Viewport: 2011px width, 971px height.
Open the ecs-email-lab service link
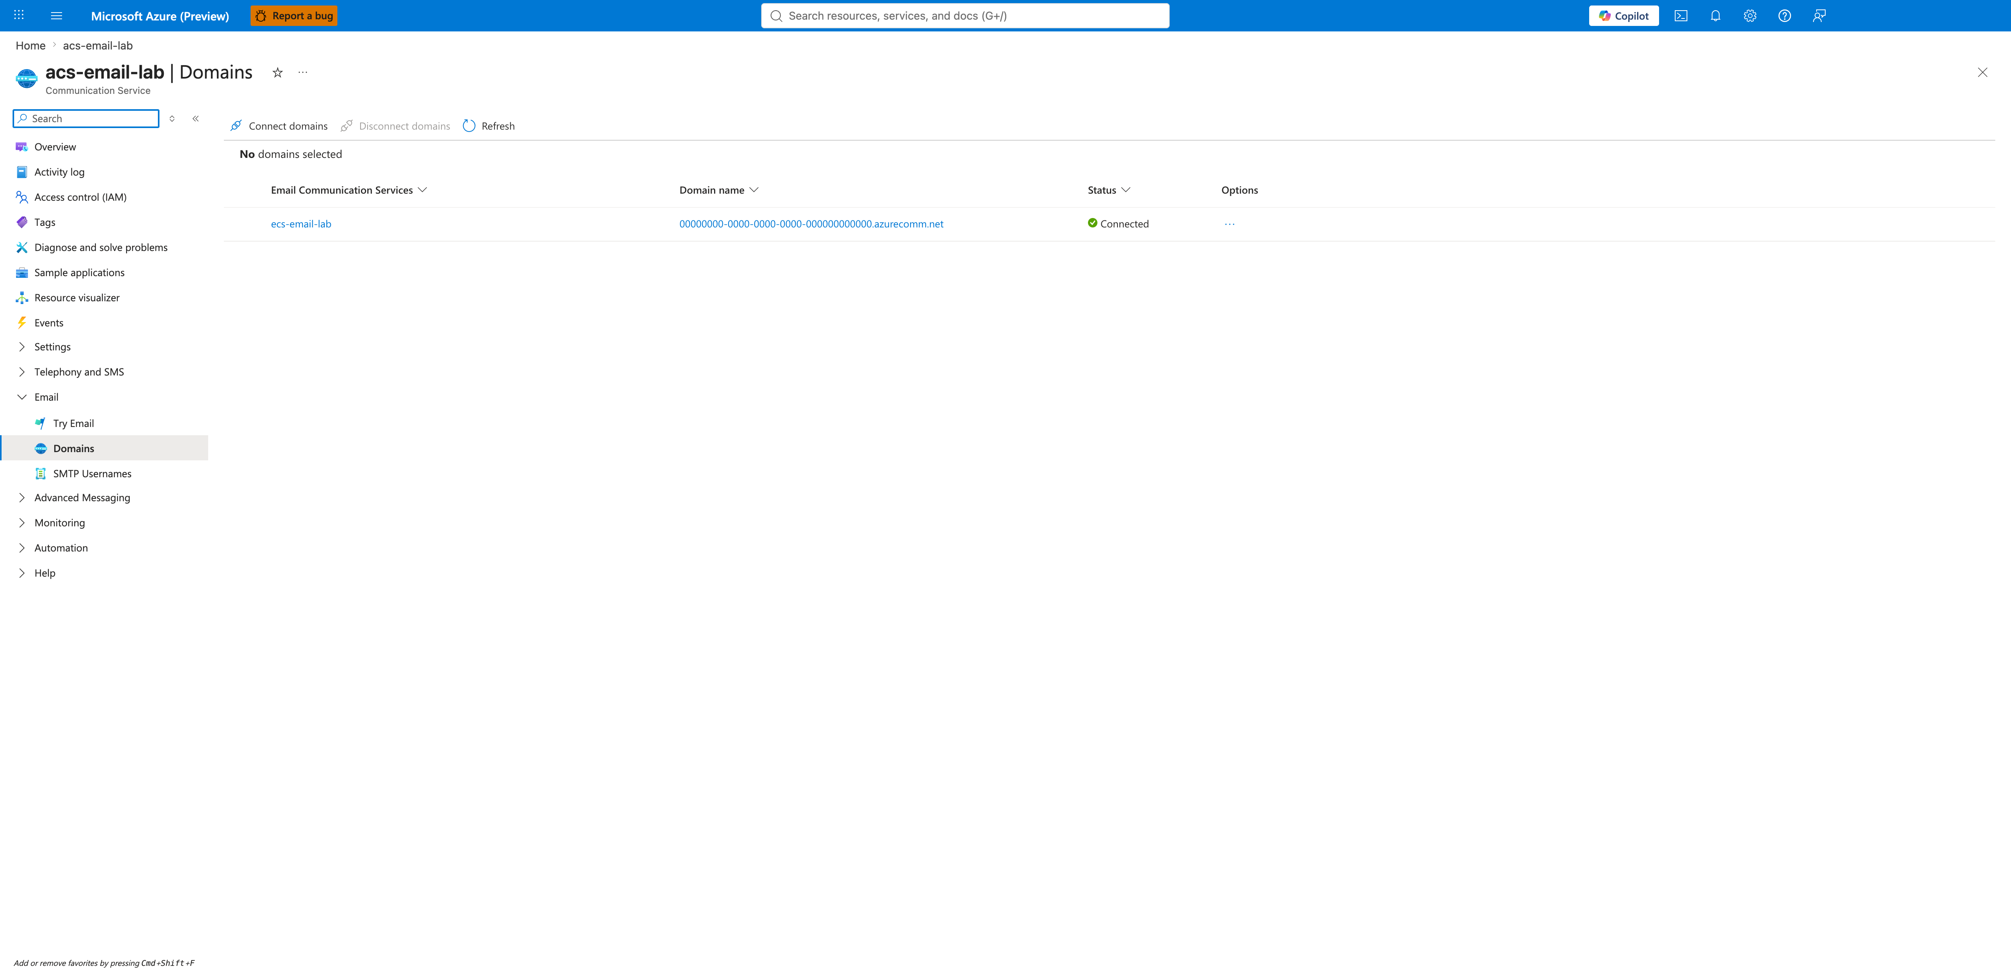(x=300, y=224)
